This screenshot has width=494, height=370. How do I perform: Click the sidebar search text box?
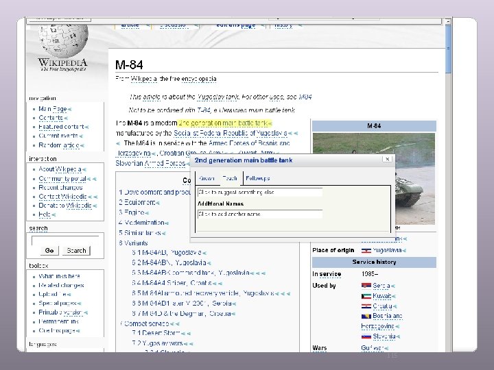click(x=65, y=241)
